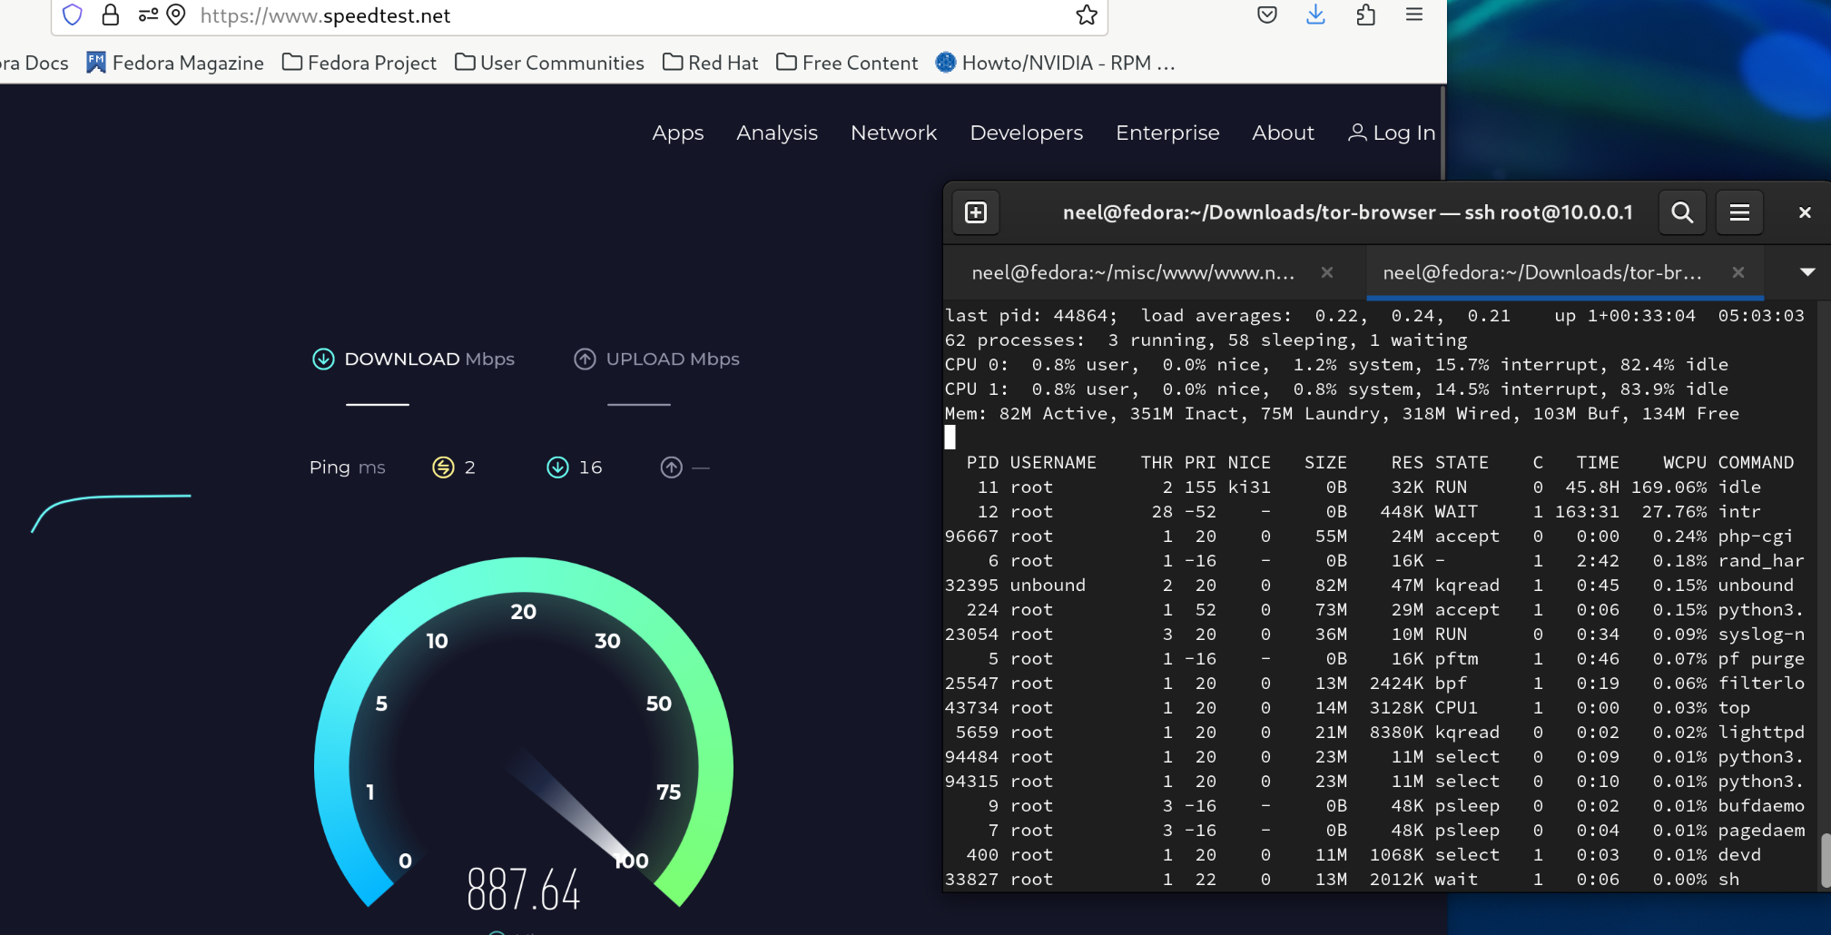Click the Log In person icon
Screen dimensions: 1831x935
(x=1357, y=133)
